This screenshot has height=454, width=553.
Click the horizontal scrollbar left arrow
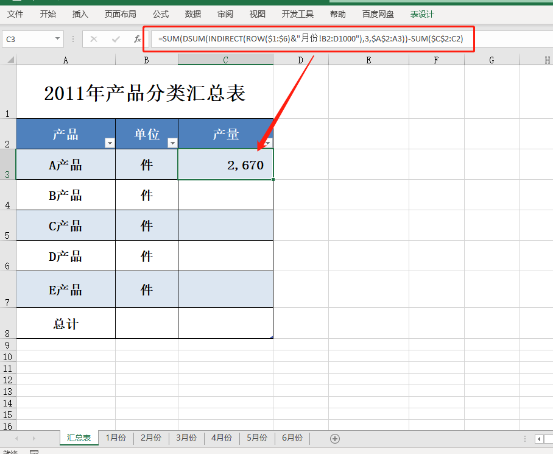pyautogui.click(x=539, y=439)
